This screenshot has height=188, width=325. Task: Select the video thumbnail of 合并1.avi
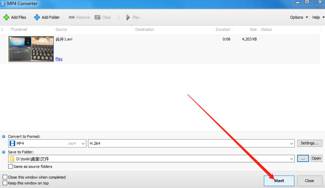(x=31, y=49)
